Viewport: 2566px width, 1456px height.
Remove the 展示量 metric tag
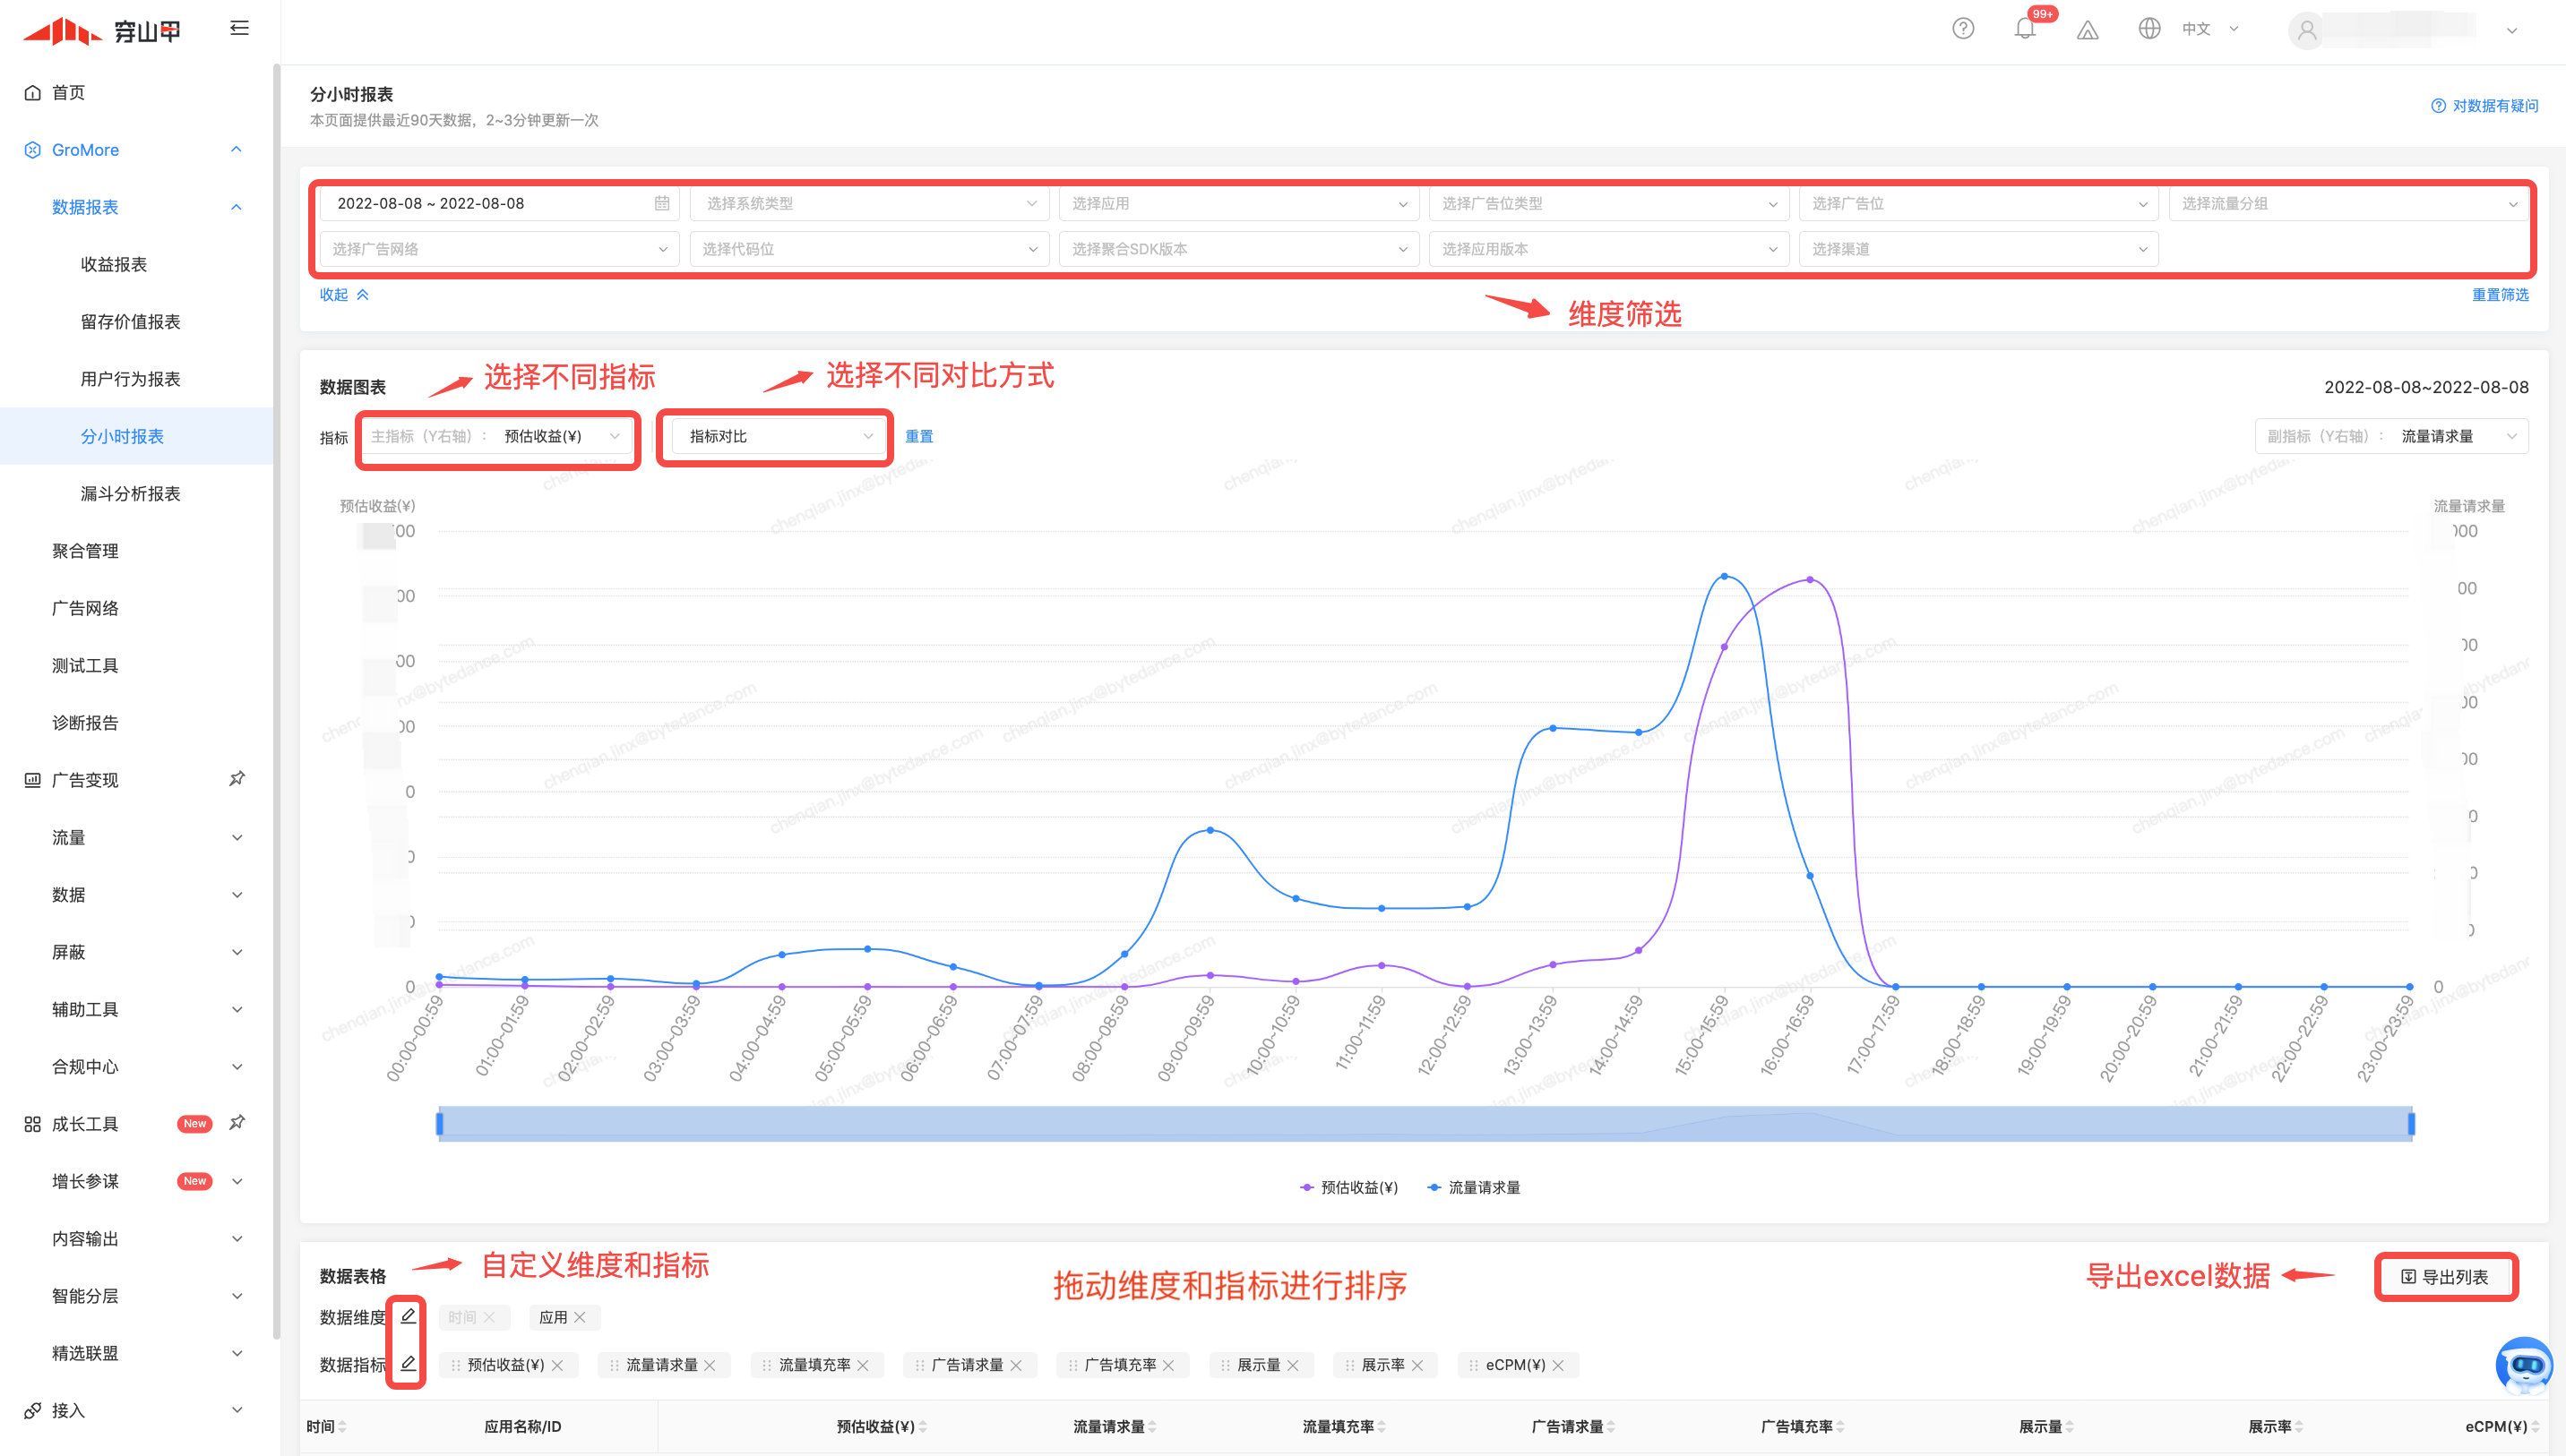pyautogui.click(x=1293, y=1365)
